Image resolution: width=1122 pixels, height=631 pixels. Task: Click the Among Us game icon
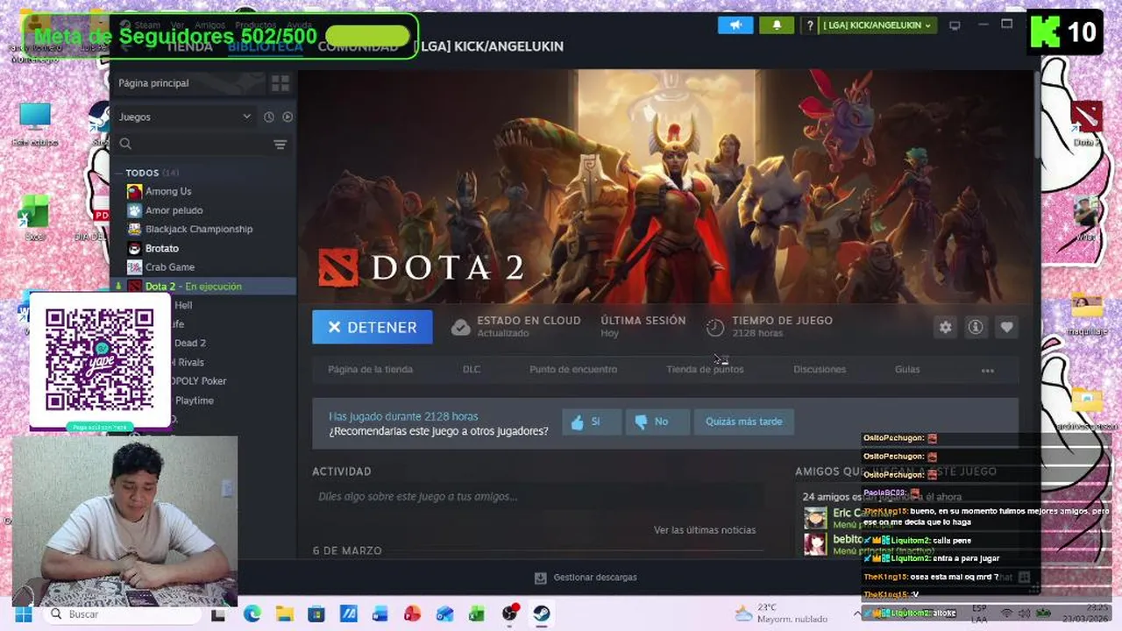coord(134,191)
